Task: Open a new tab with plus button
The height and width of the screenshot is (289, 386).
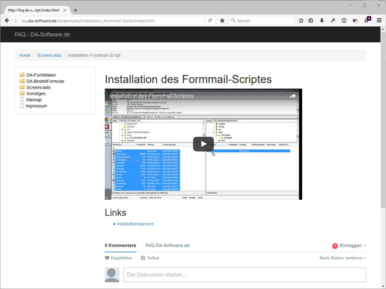Action: pos(75,10)
